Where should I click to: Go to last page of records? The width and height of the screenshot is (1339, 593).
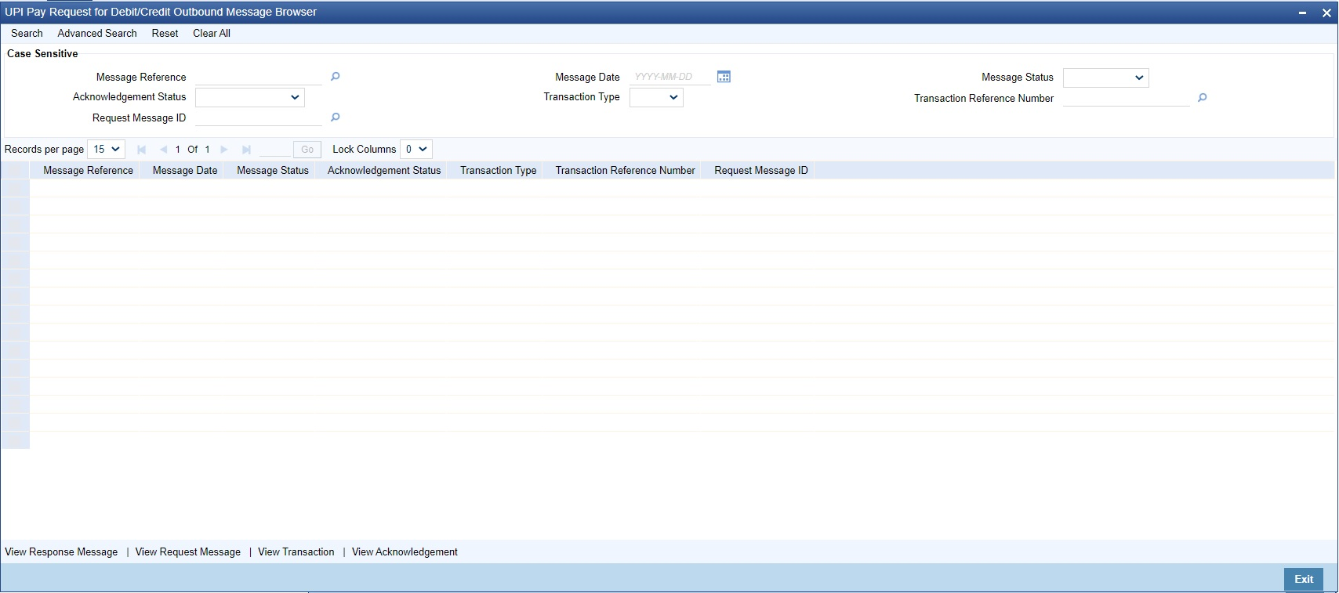(x=246, y=150)
